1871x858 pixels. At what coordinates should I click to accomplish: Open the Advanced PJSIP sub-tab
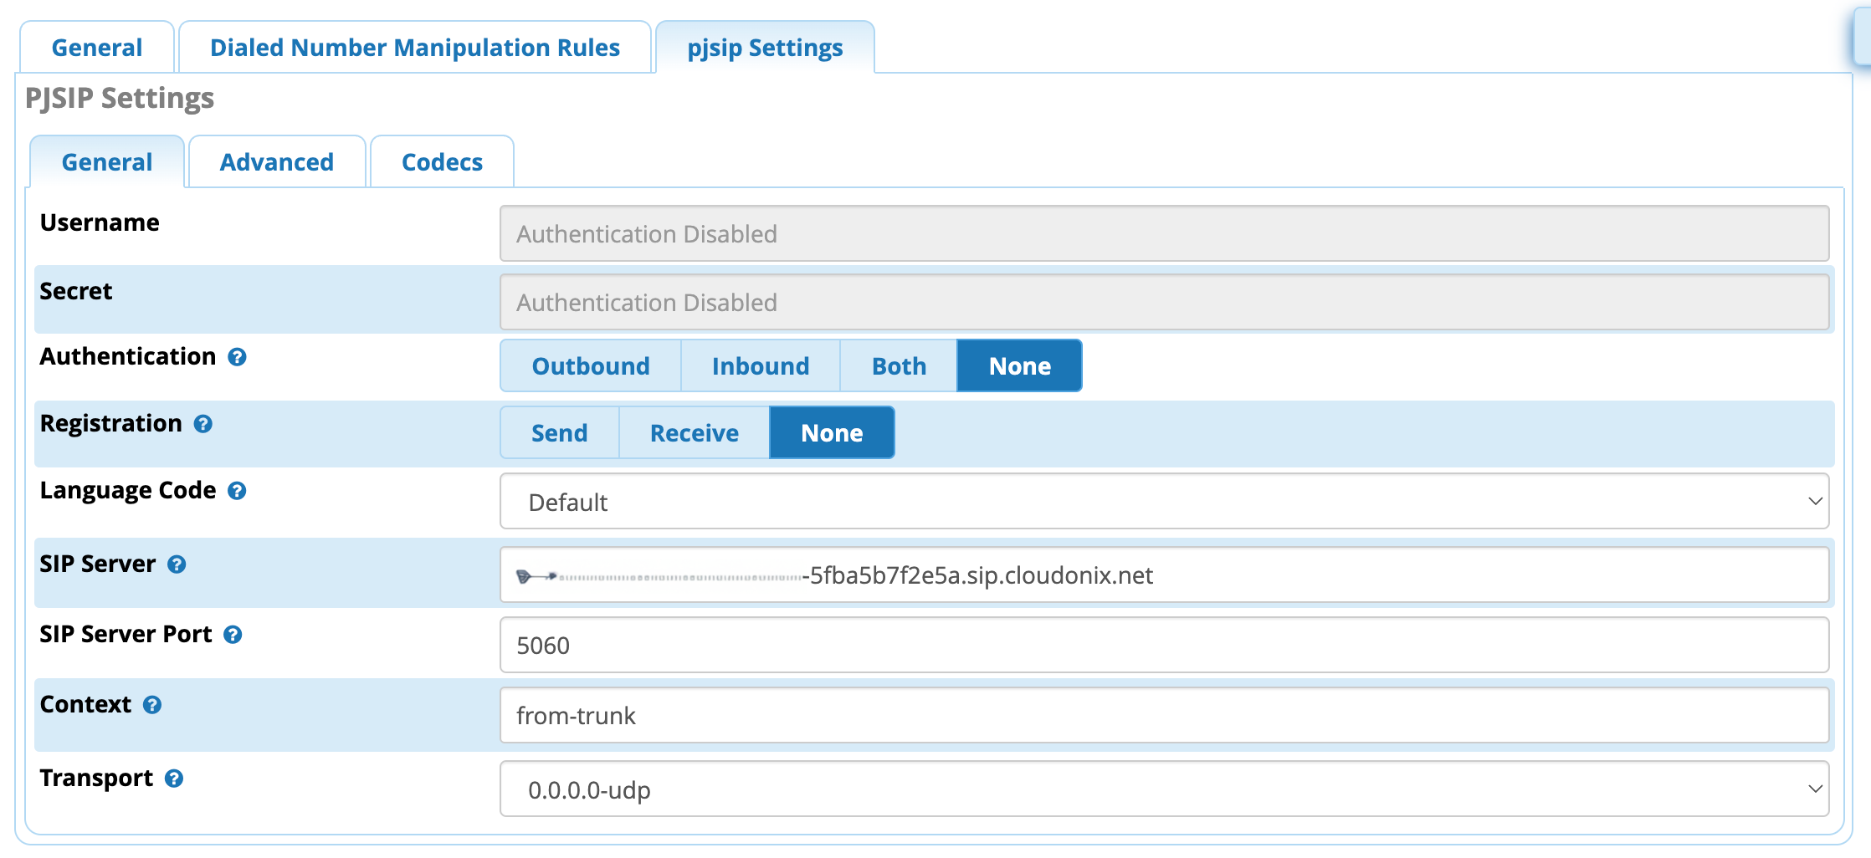coord(276,162)
